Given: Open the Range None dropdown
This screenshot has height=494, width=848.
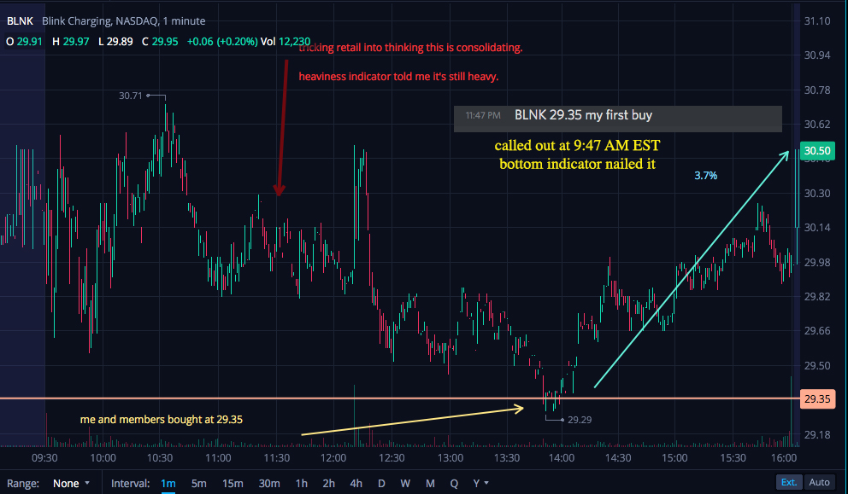Looking at the screenshot, I should [x=71, y=483].
